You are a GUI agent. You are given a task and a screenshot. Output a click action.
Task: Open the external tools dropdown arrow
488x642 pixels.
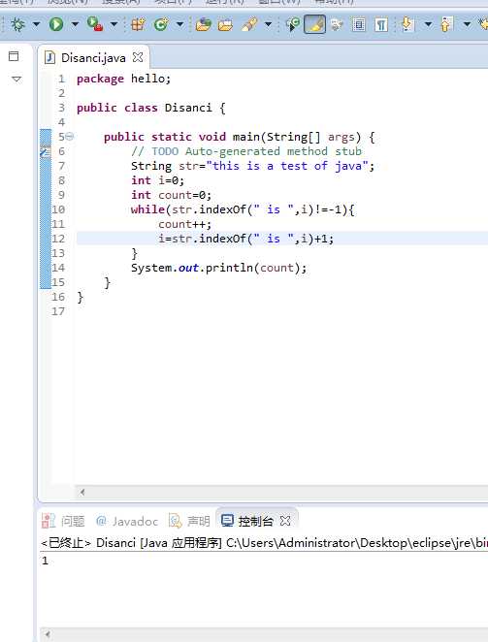pyautogui.click(x=114, y=24)
